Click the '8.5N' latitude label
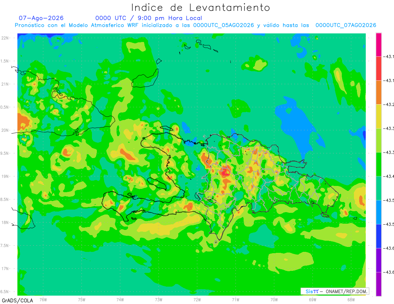The image size is (394, 304). pos(5,199)
